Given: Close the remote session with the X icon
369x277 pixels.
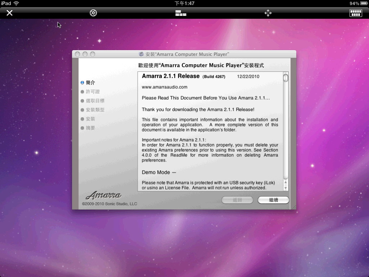Looking at the screenshot, I should tap(9, 13).
